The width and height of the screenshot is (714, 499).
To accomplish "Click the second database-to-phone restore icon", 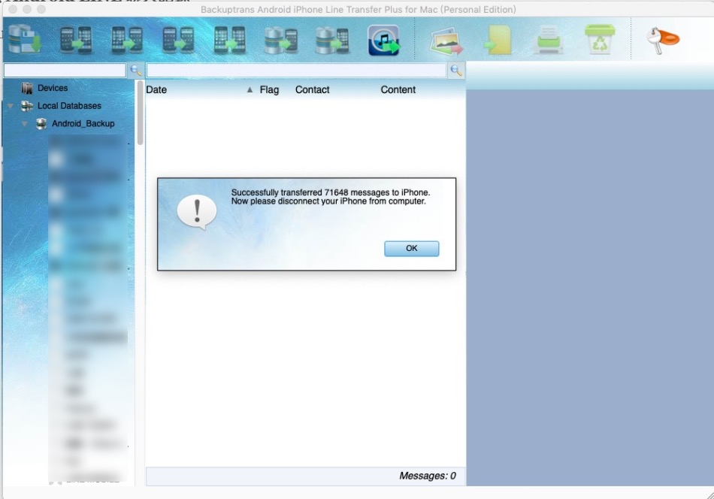I will point(332,40).
